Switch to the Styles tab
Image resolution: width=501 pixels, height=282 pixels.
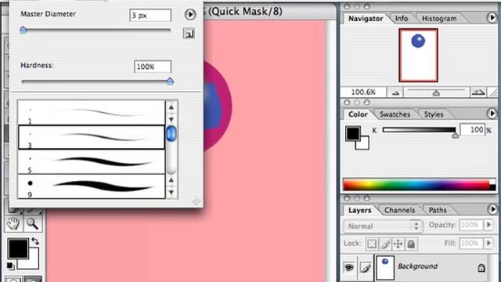(x=433, y=114)
